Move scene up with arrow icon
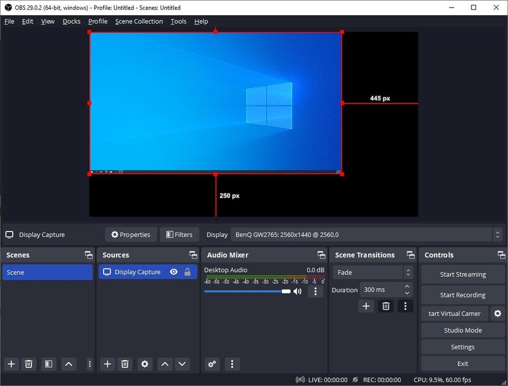This screenshot has width=508, height=386. tap(69, 364)
